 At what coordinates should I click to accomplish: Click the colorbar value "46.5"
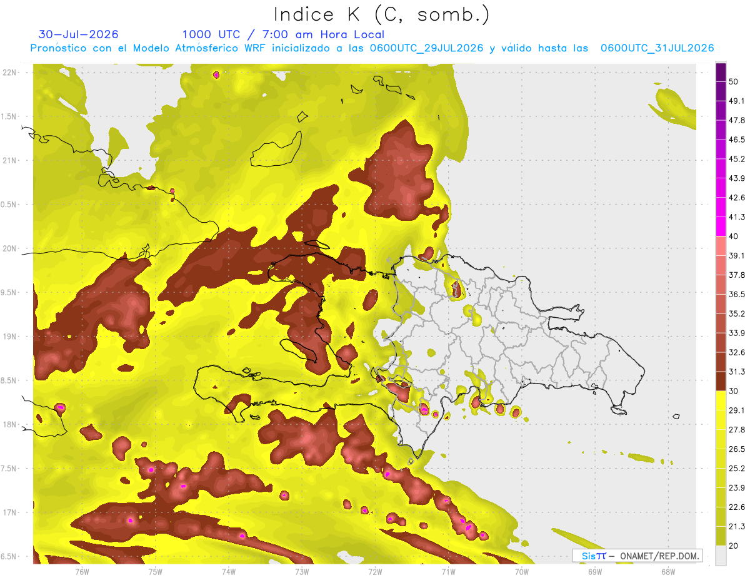(737, 140)
